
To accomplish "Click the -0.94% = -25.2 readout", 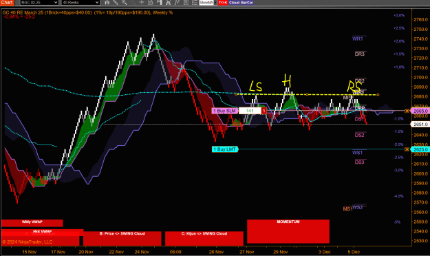I will pyautogui.click(x=19, y=17).
